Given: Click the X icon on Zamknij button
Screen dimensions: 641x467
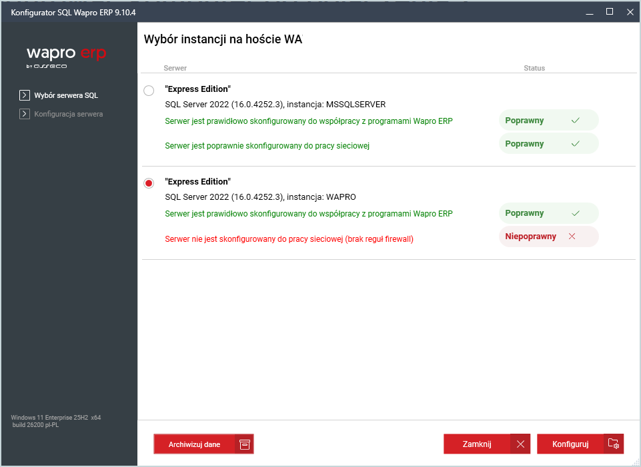Looking at the screenshot, I should (x=520, y=444).
